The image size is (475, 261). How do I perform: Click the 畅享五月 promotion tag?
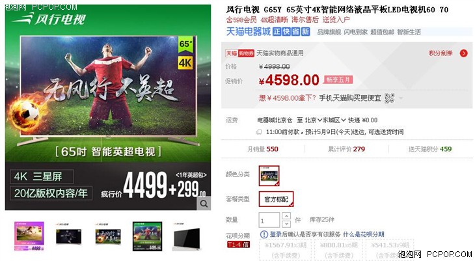point(338,79)
